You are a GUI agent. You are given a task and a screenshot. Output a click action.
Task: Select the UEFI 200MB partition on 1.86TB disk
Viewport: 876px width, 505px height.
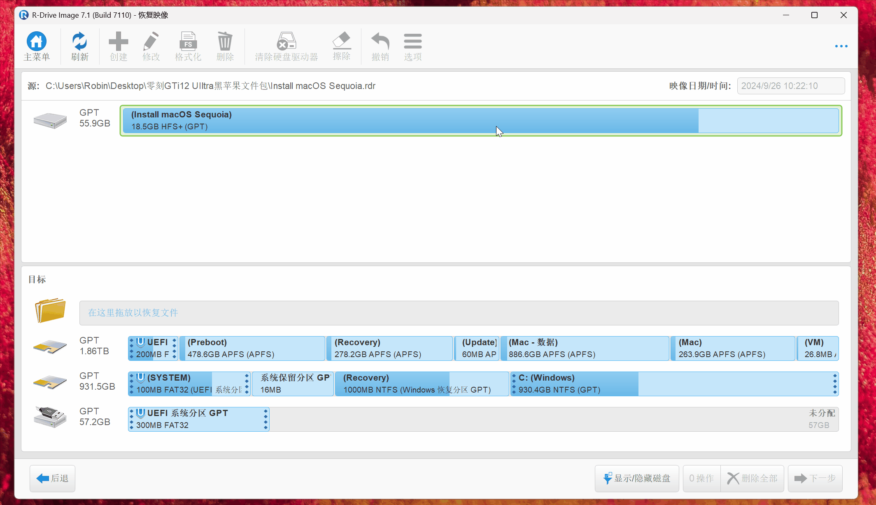point(153,348)
